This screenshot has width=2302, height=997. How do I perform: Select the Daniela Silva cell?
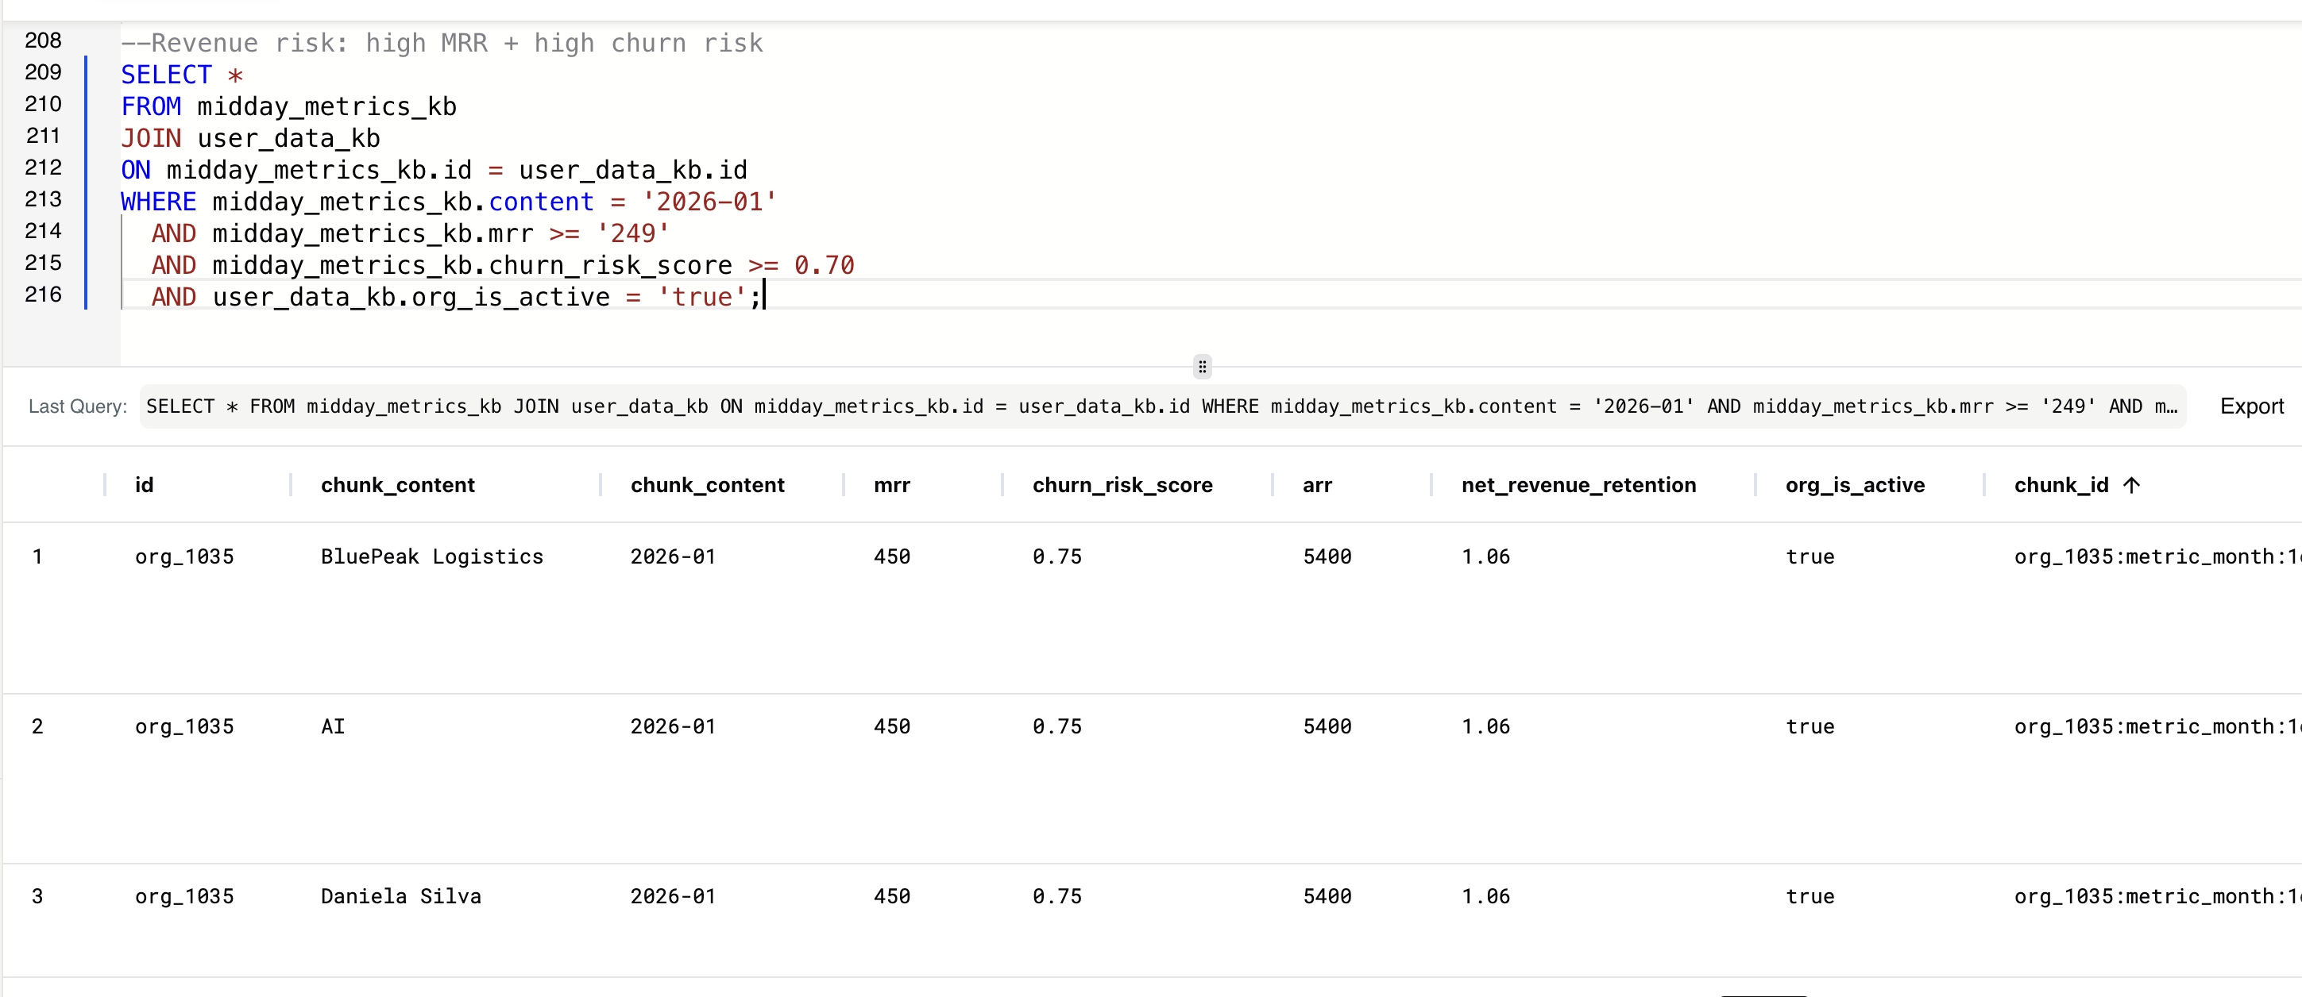tap(400, 896)
